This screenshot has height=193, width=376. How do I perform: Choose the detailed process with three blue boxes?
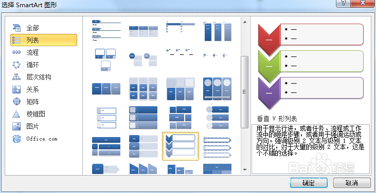[x=106, y=89]
